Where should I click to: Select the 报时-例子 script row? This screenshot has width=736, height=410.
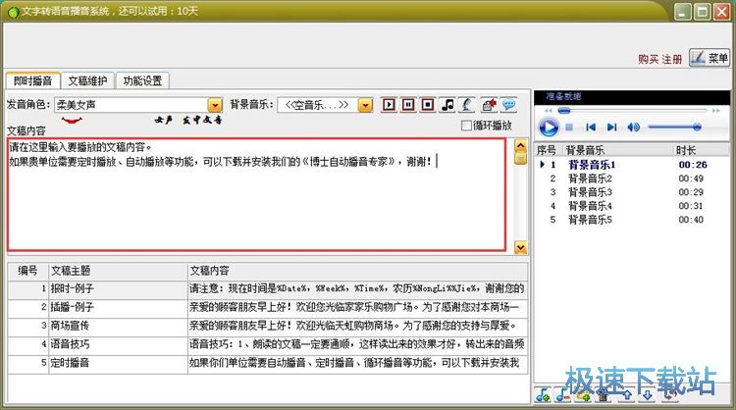[268, 288]
